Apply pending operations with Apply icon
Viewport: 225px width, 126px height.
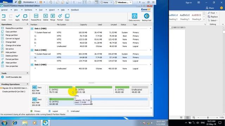[18, 17]
